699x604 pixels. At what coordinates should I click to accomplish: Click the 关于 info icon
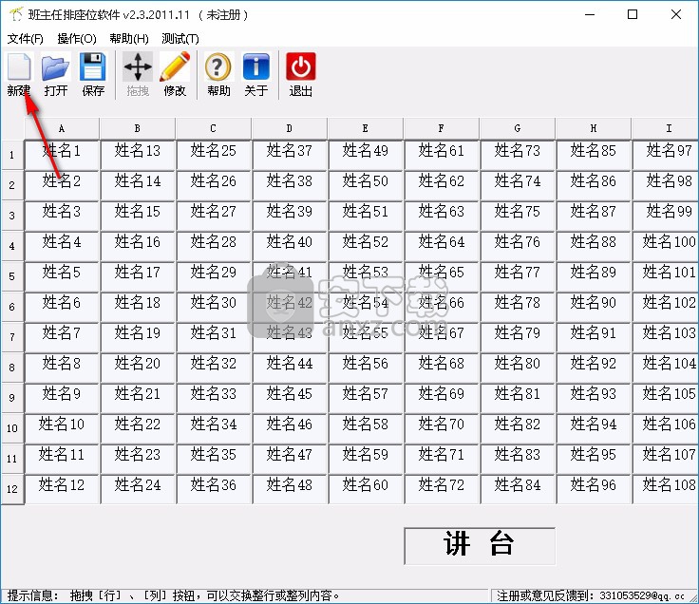coord(255,74)
